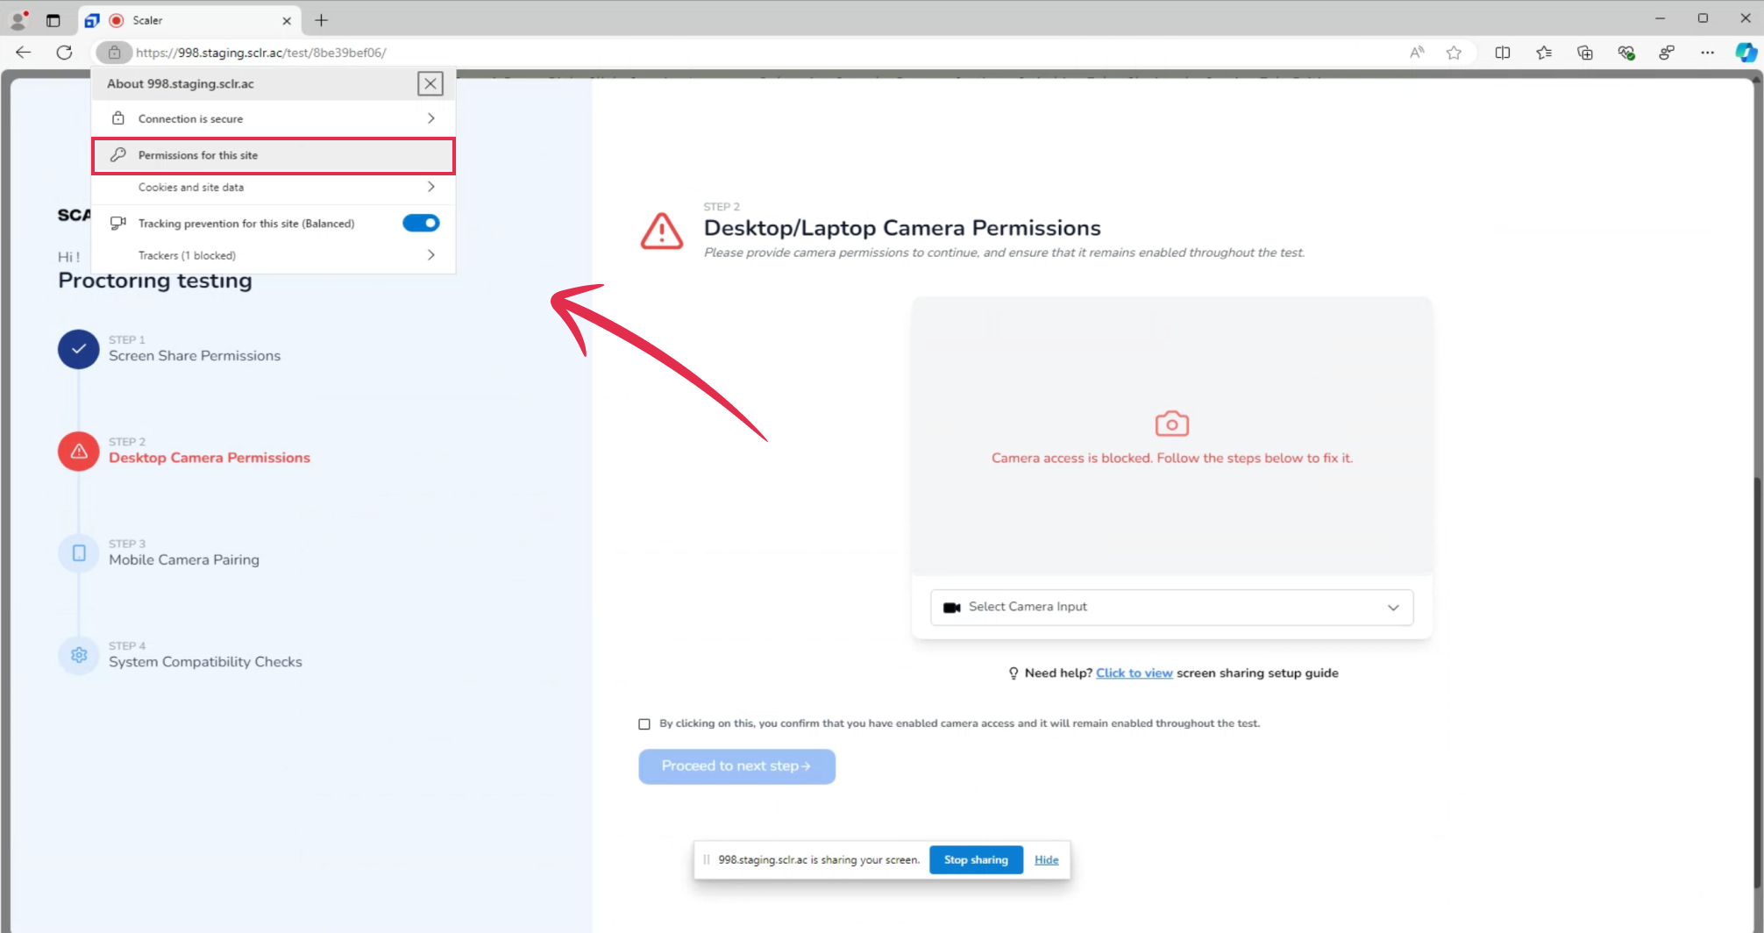Open the Select Camera Input dropdown
The image size is (1764, 933).
(x=1170, y=607)
